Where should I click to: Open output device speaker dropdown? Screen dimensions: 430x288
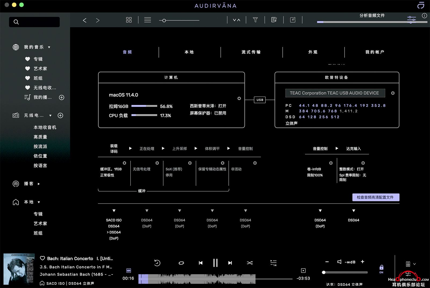click(x=411, y=264)
